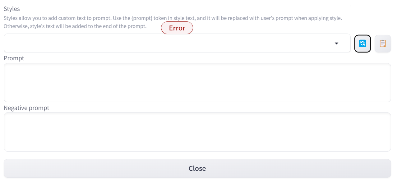Click the red Error status badge
The image size is (397, 182).
177,28
